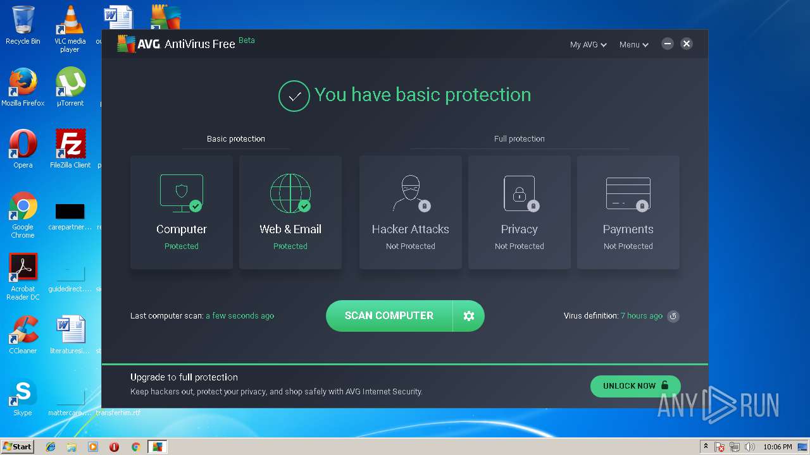
Task: Open the volume tray icon
Action: pyautogui.click(x=750, y=447)
